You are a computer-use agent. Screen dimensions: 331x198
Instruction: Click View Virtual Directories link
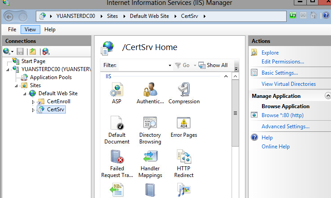coord(288,84)
